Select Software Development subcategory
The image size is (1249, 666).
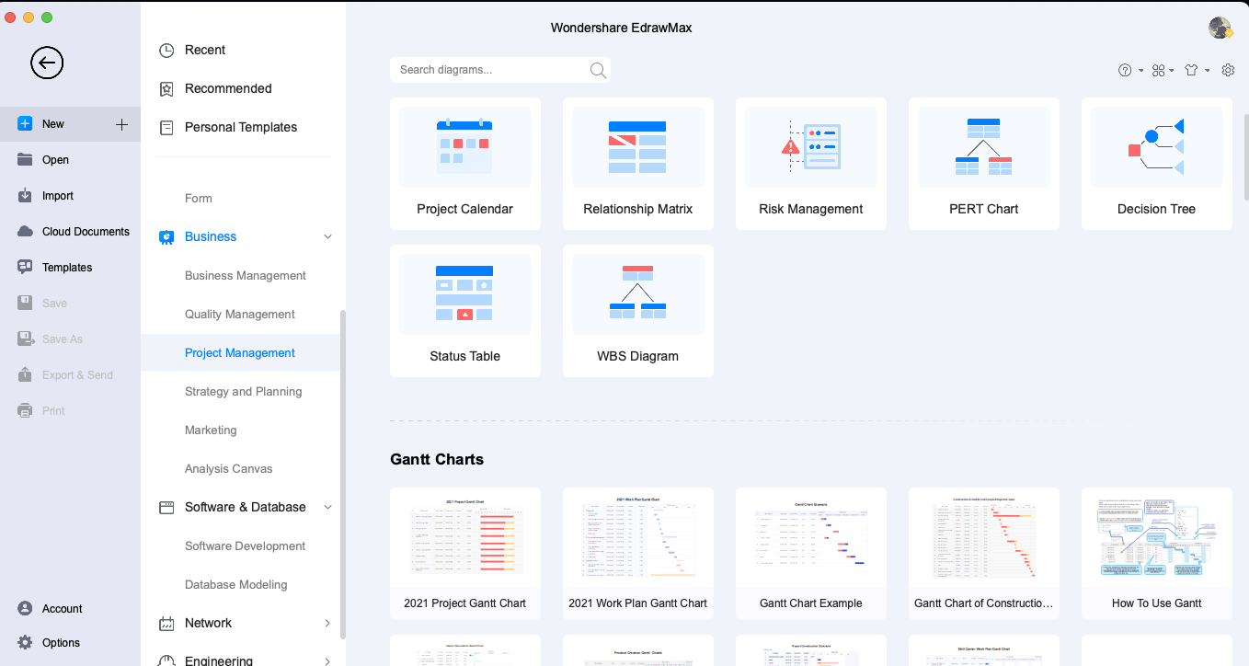coord(246,546)
